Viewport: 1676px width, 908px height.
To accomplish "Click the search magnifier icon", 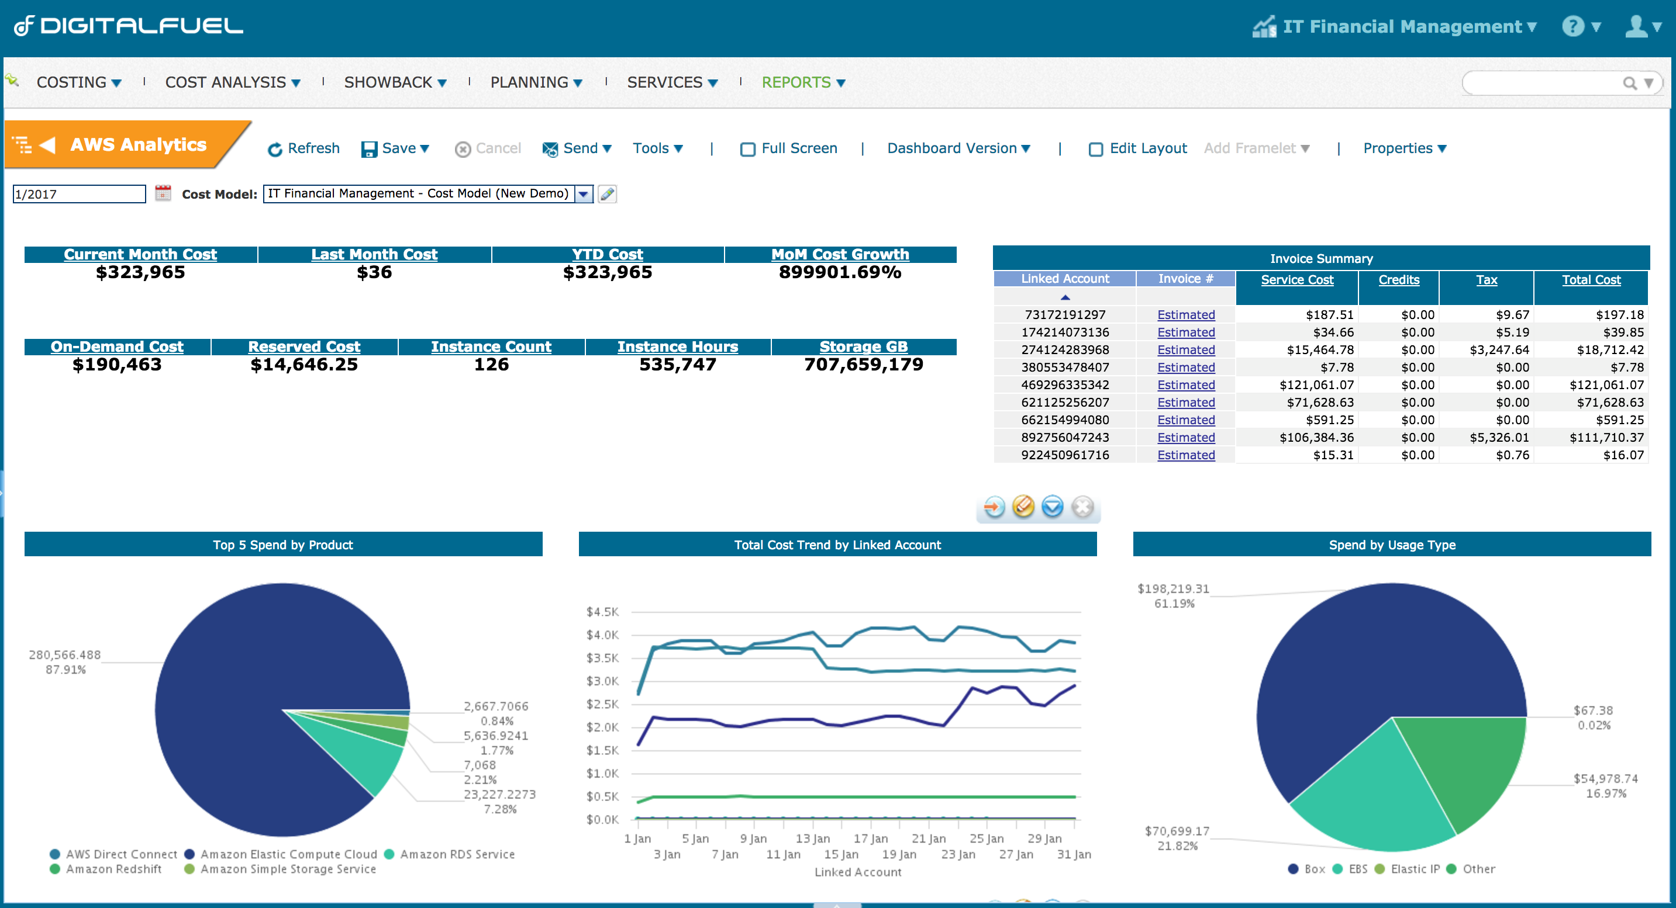I will pos(1629,82).
